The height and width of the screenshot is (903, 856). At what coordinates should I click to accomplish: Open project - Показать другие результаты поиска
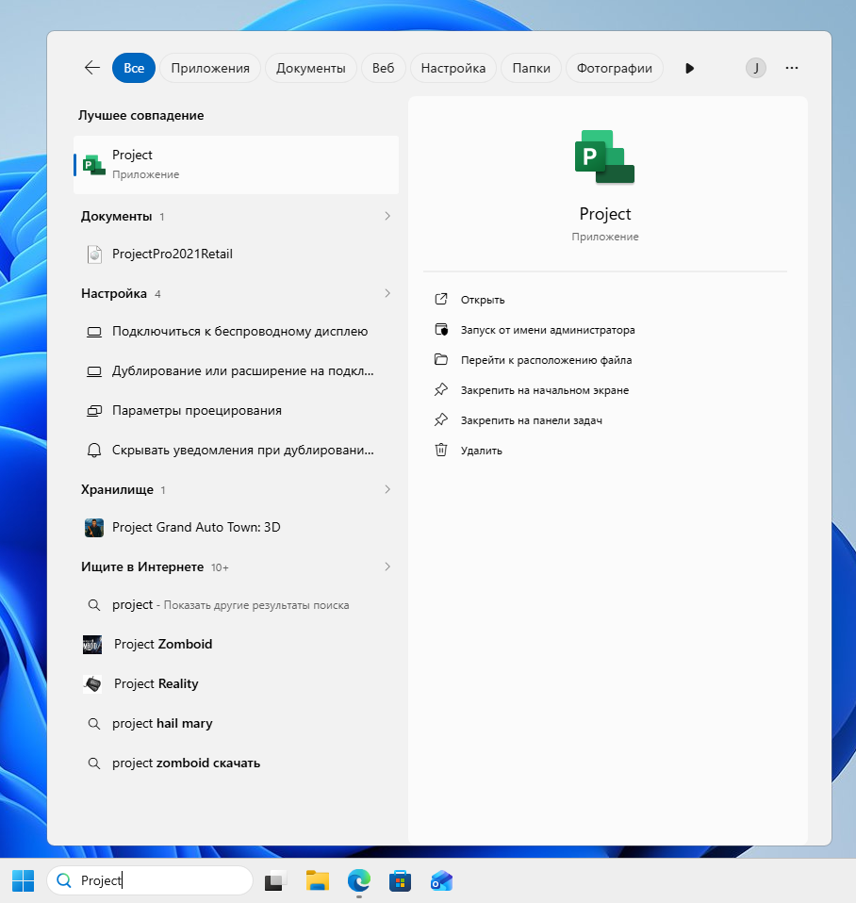[237, 605]
